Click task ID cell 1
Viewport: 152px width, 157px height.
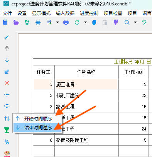pyautogui.click(x=44, y=84)
